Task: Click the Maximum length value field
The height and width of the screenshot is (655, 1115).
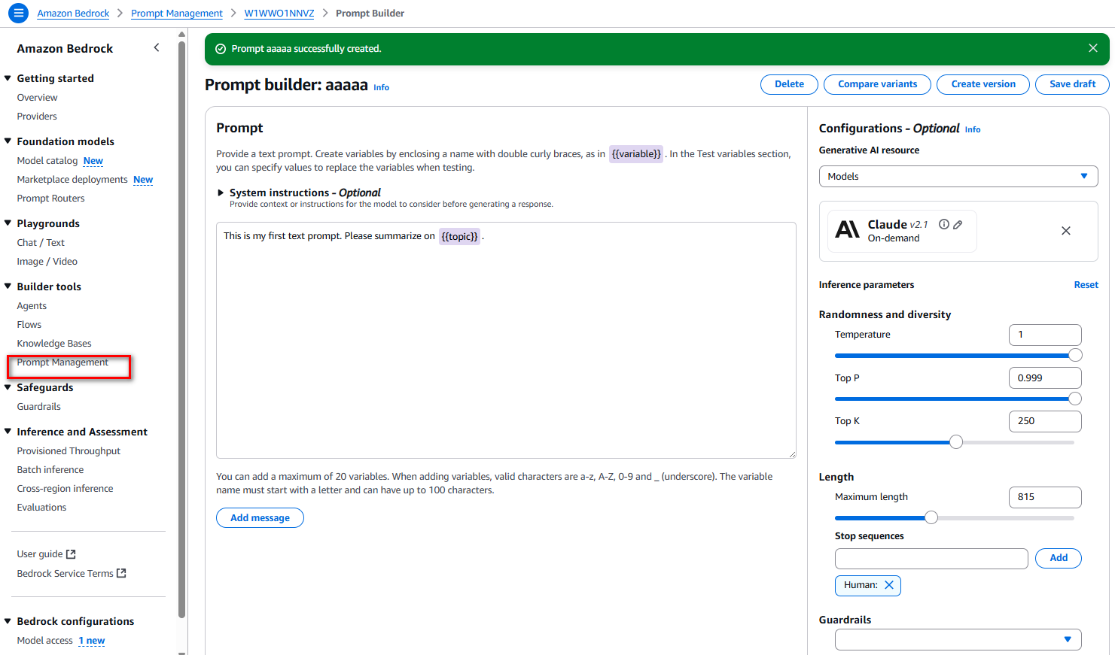Action: tap(1045, 497)
